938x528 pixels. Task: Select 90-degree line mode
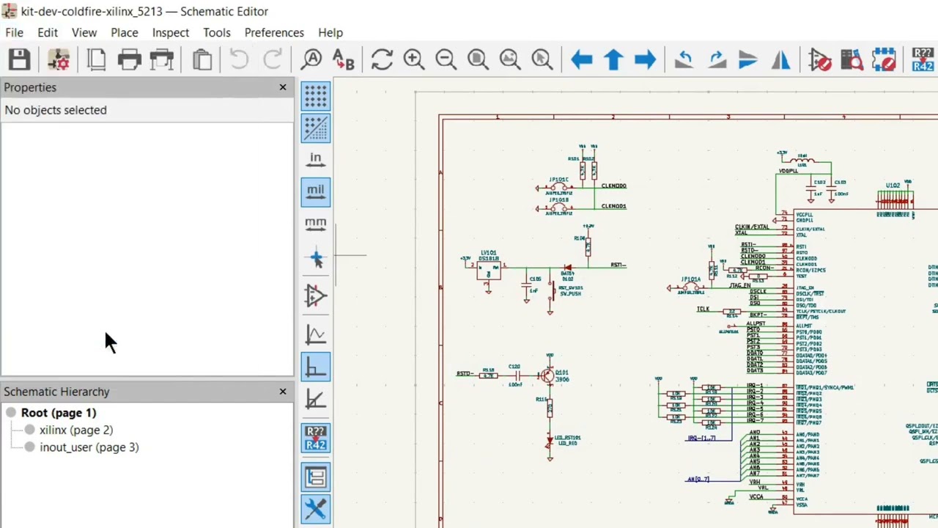point(316,367)
